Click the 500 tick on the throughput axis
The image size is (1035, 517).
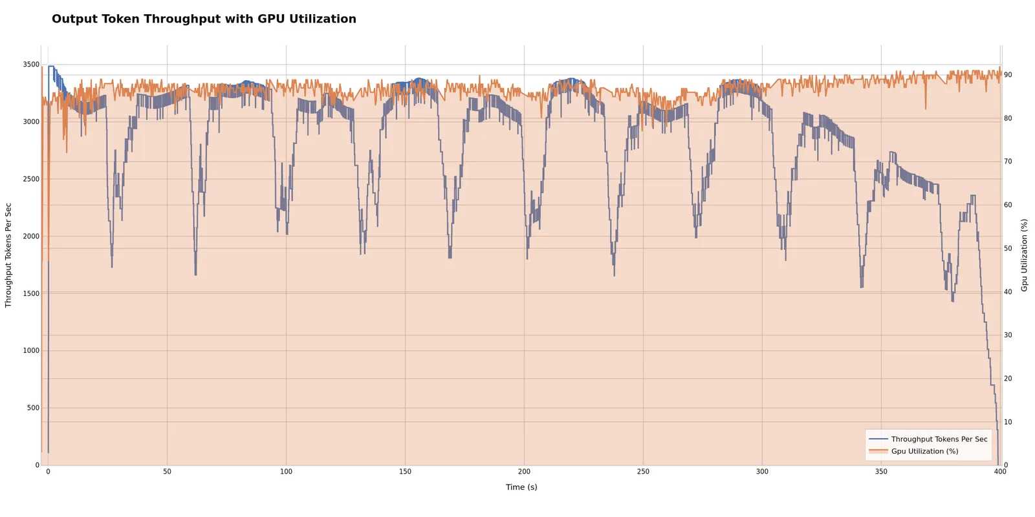click(x=33, y=408)
